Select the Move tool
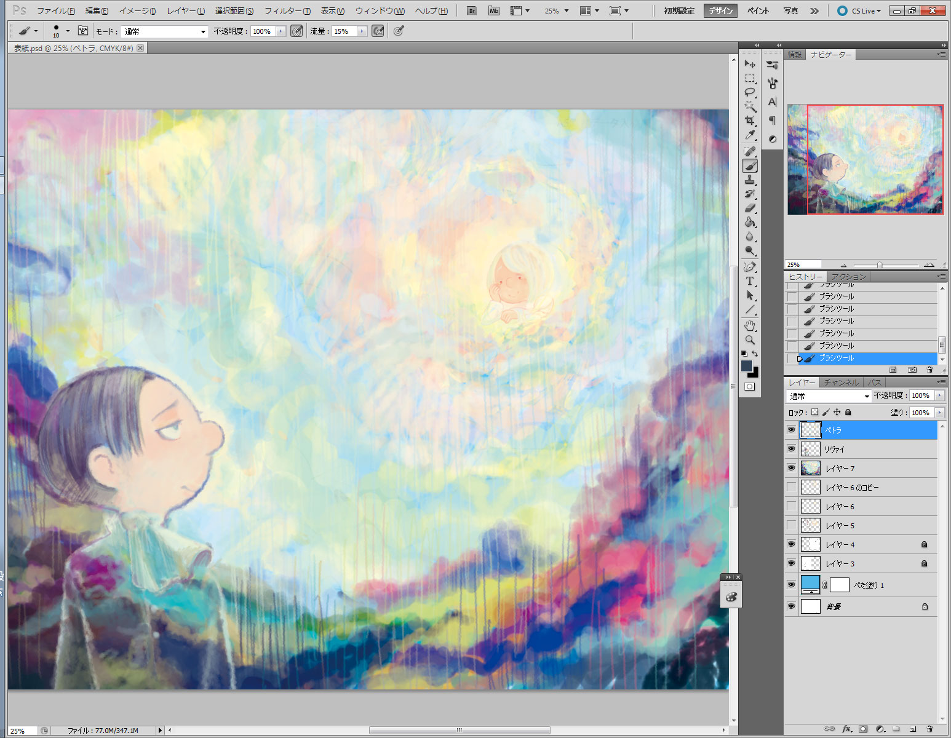Viewport: 951px width, 738px height. (750, 64)
